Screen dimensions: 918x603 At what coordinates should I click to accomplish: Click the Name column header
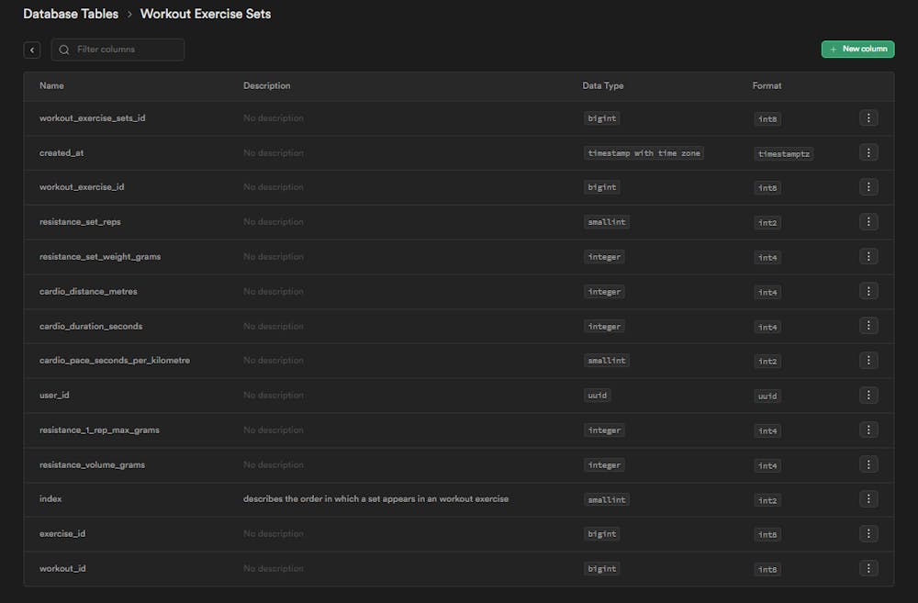(x=51, y=85)
